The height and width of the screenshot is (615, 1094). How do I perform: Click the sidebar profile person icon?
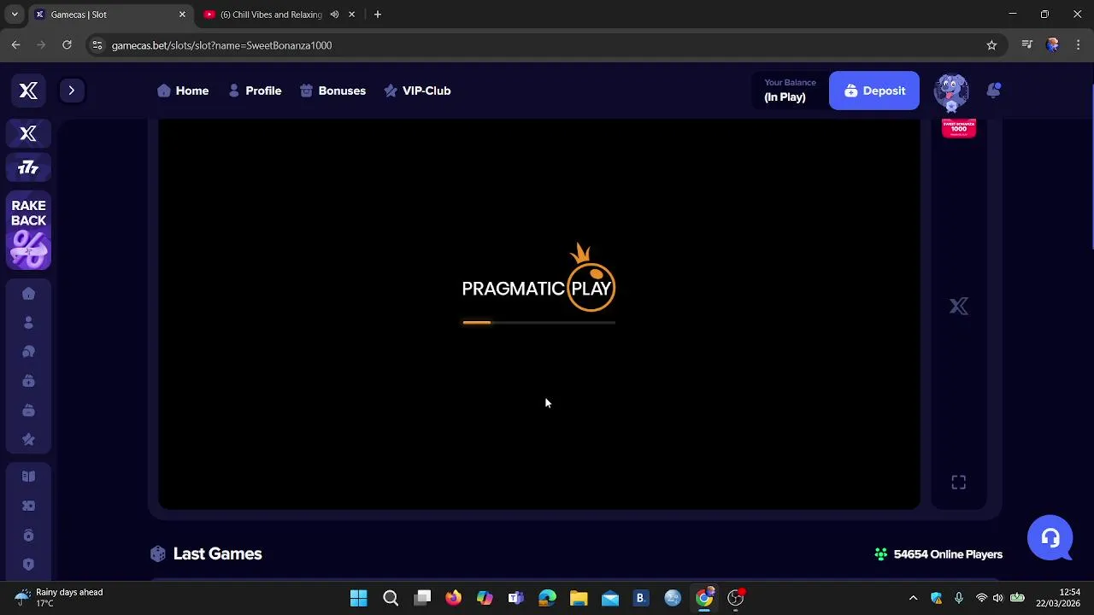[x=28, y=323]
